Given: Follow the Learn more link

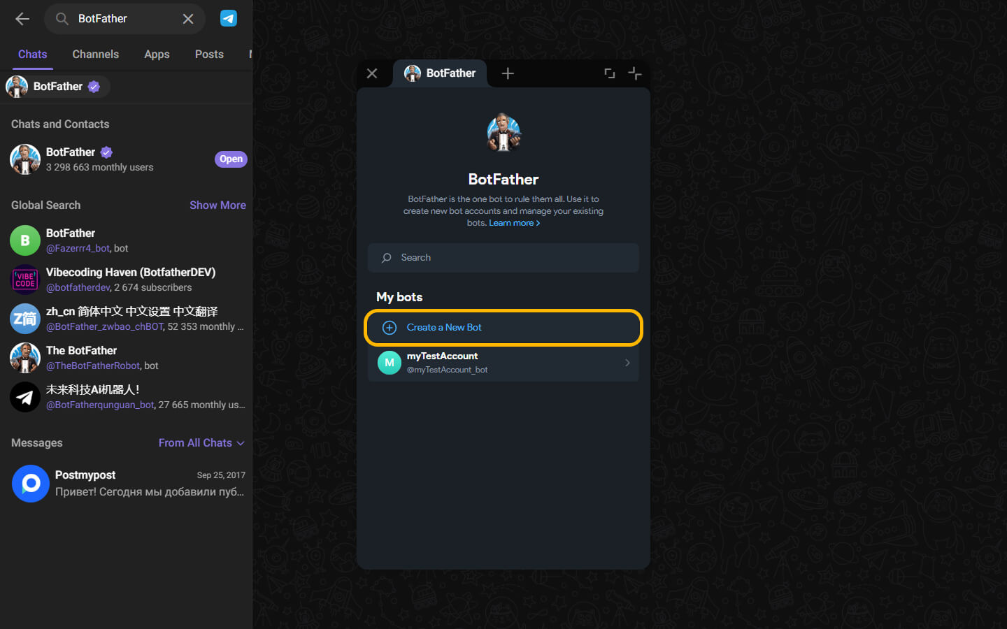Looking at the screenshot, I should click(x=514, y=223).
